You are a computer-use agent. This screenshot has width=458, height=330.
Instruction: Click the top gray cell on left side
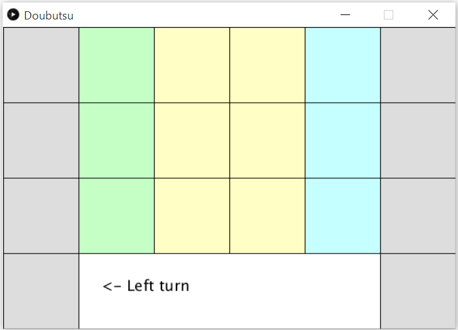coord(41,65)
